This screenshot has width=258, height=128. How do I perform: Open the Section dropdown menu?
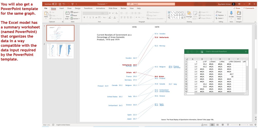(x=75, y=19)
